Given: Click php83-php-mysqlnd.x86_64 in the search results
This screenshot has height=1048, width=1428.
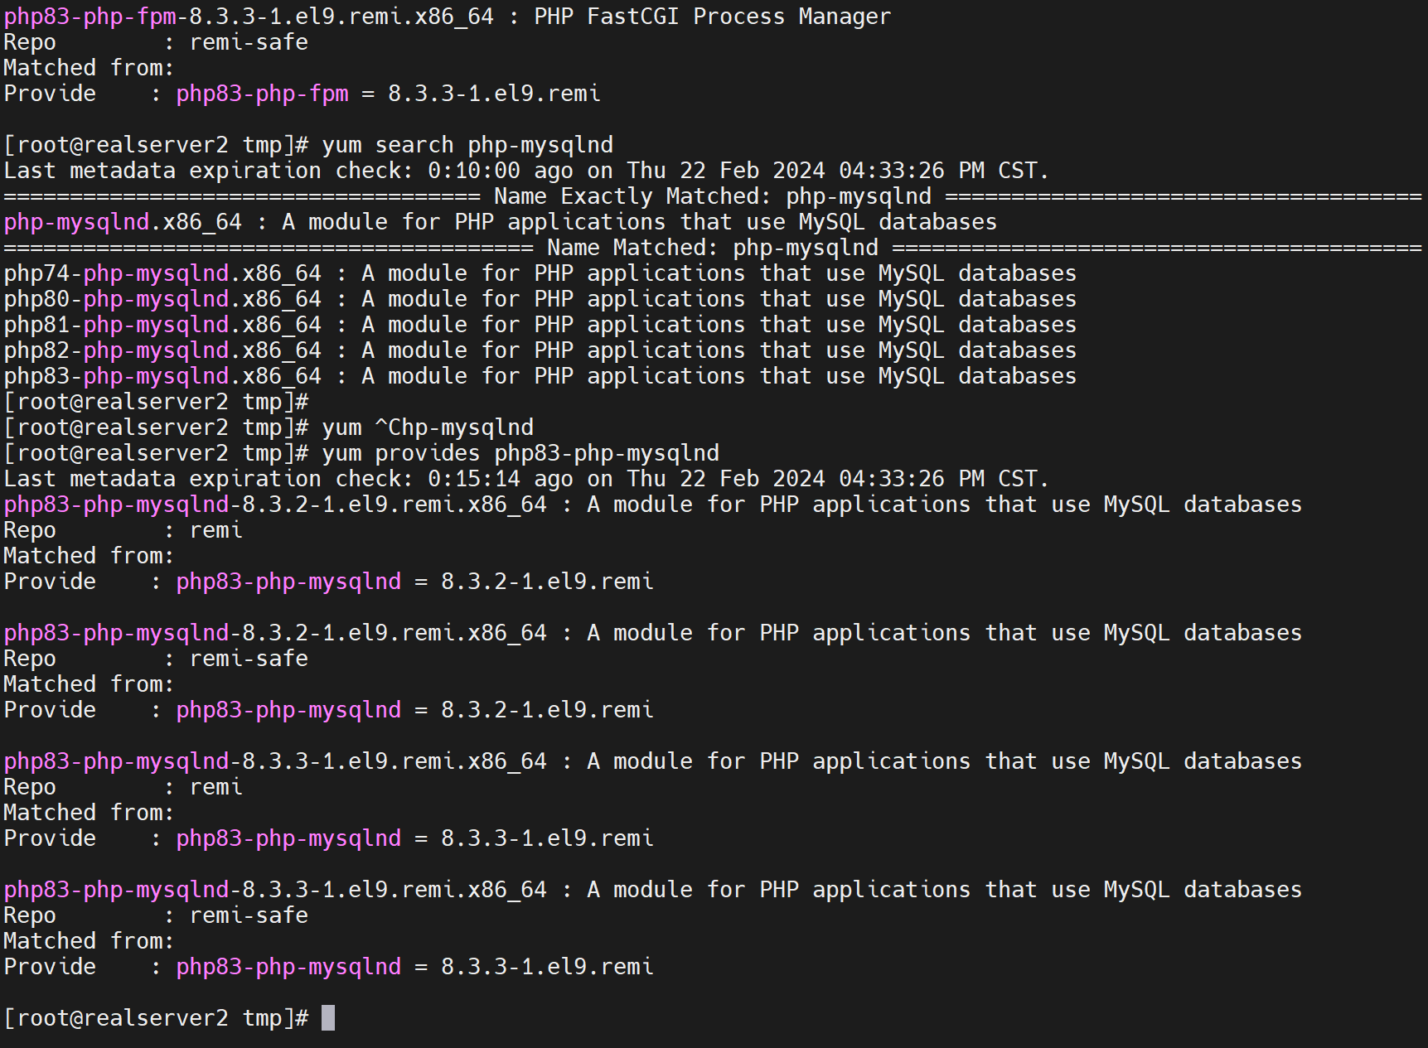Looking at the screenshot, I should [162, 376].
